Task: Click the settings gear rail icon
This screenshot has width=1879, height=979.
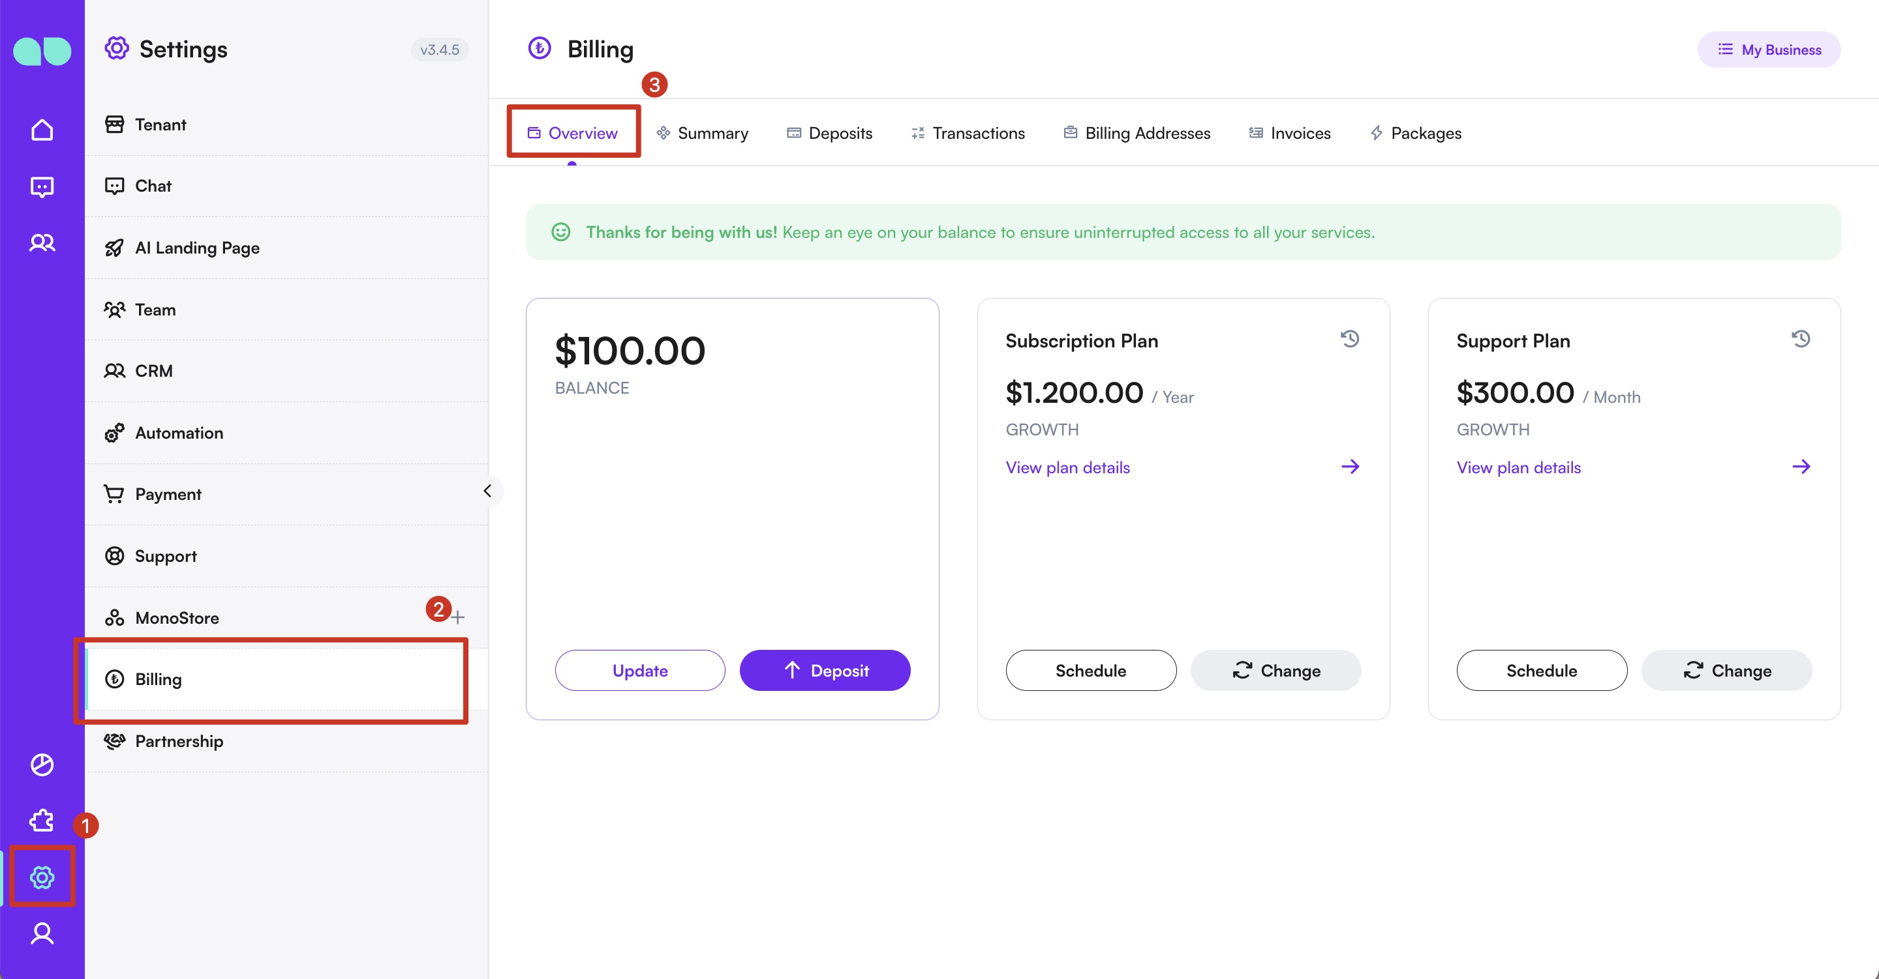Action: tap(42, 877)
